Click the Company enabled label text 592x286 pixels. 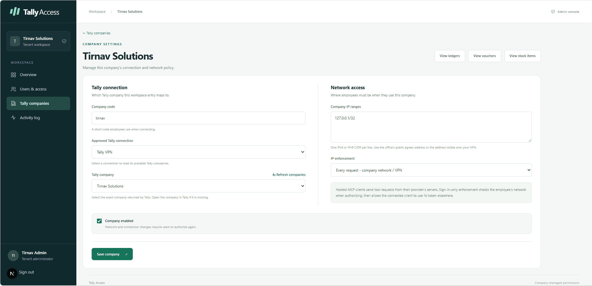pyautogui.click(x=119, y=221)
